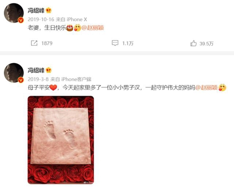Open the 2019-3-8 post timestamp
Image resolution: width=234 pixels, height=187 pixels.
(x=38, y=79)
